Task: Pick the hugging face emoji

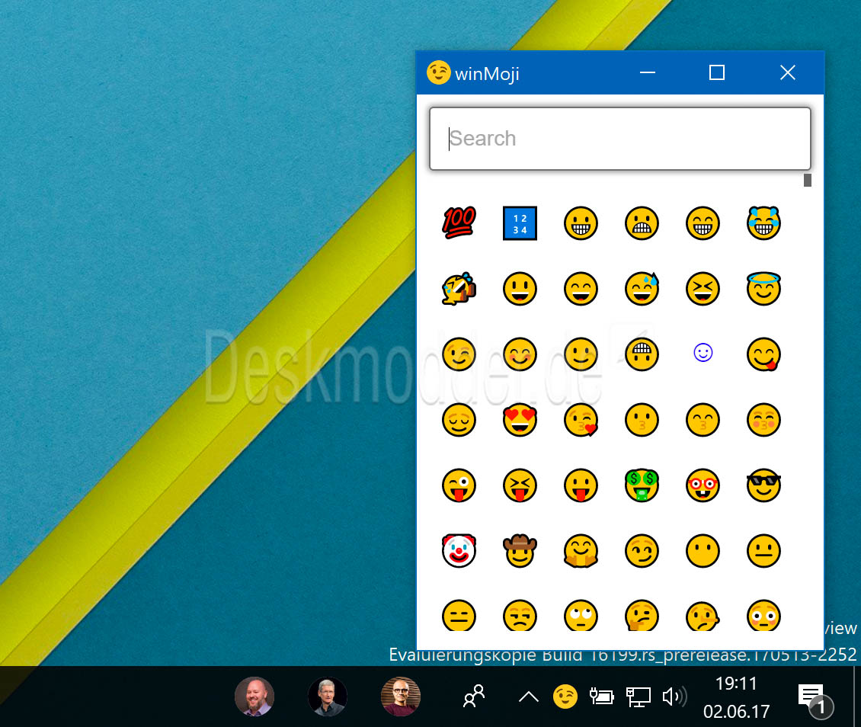Action: 581,551
